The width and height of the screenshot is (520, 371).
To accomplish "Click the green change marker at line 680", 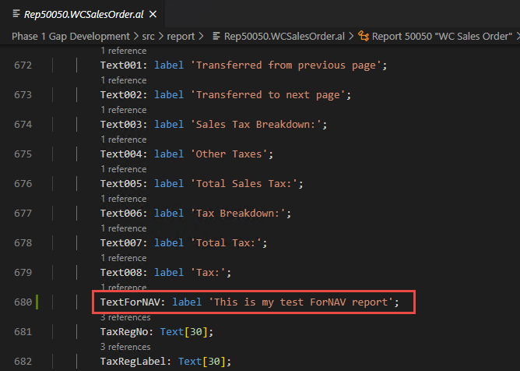I will pyautogui.click(x=37, y=302).
